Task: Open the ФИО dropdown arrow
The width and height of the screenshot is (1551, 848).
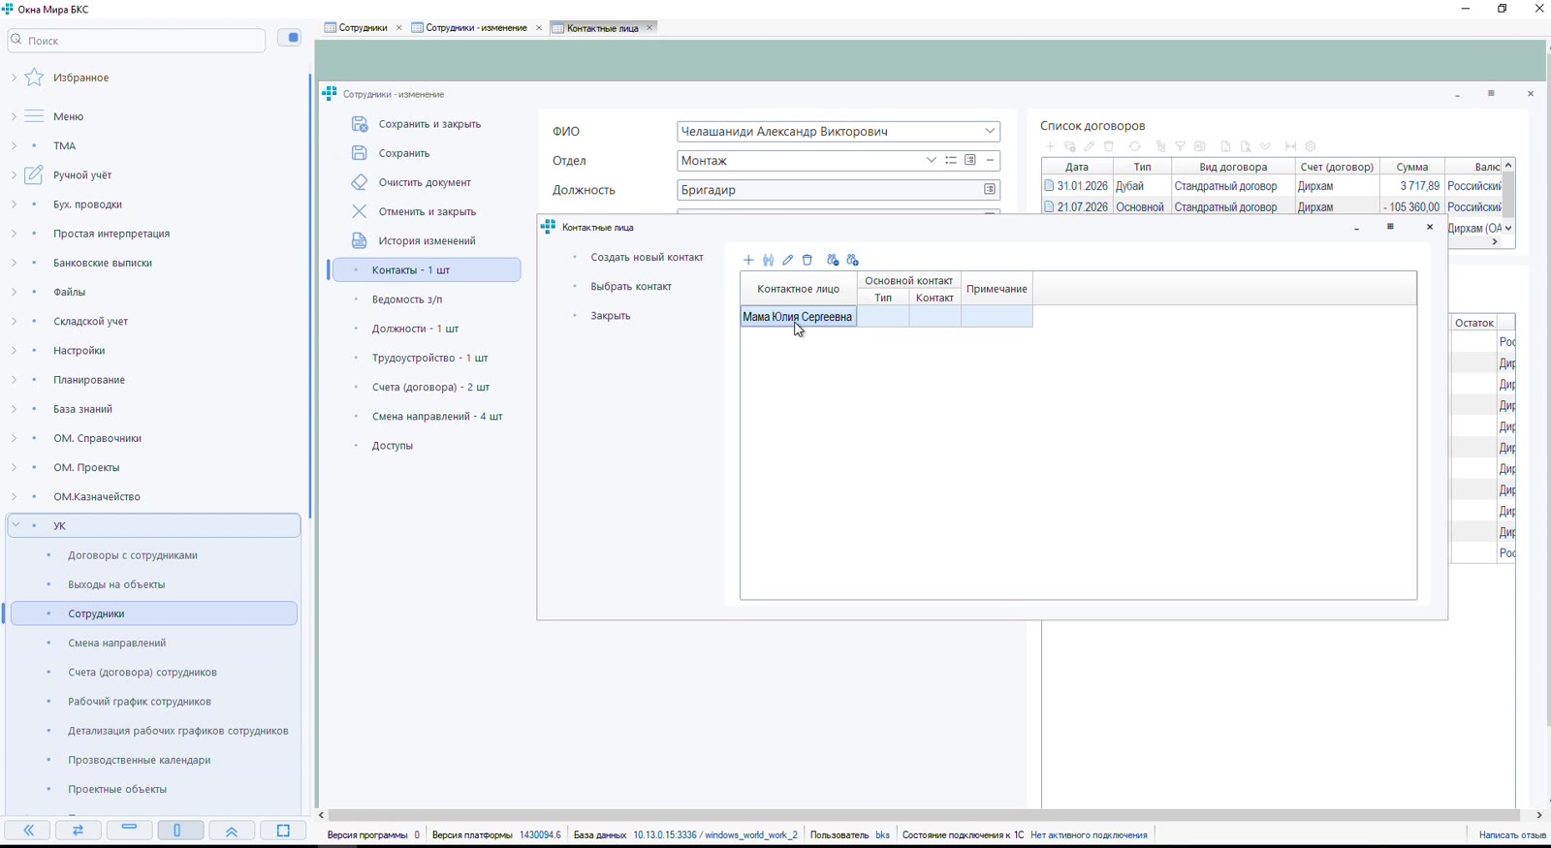Action: [990, 131]
